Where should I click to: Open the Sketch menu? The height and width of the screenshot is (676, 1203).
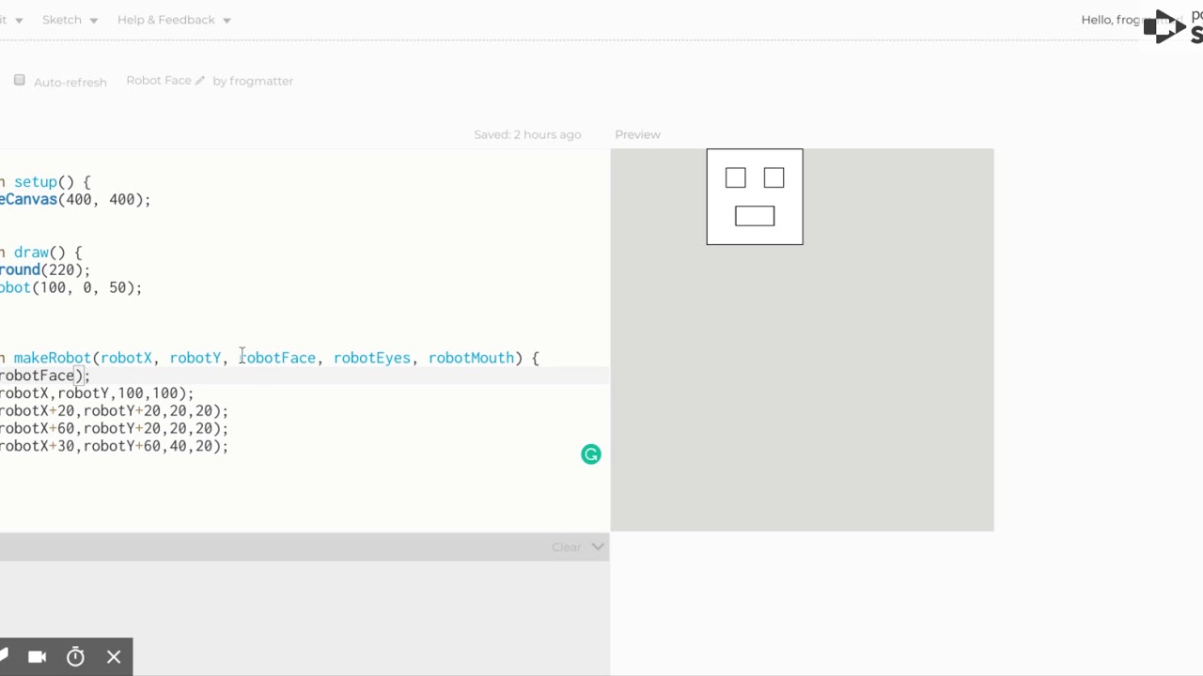[70, 20]
